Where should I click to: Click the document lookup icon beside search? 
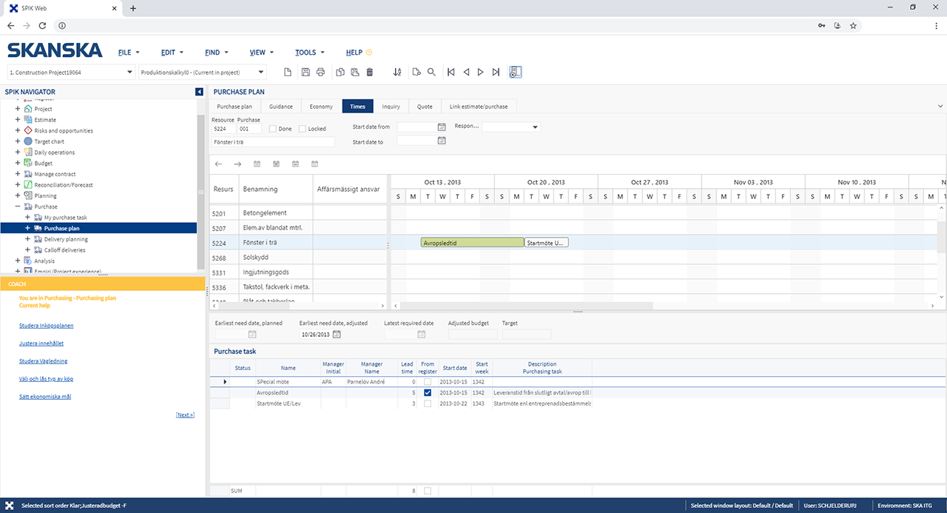click(417, 72)
